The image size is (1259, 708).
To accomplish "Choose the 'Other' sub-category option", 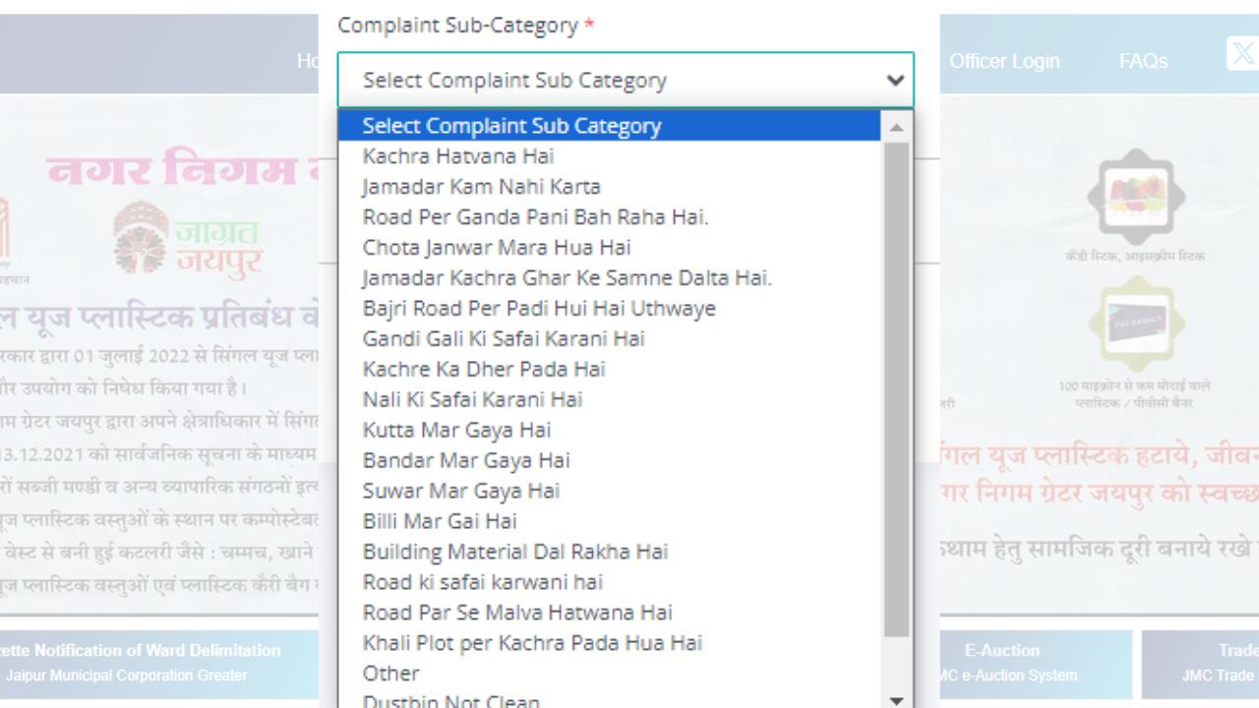I will tap(390, 674).
